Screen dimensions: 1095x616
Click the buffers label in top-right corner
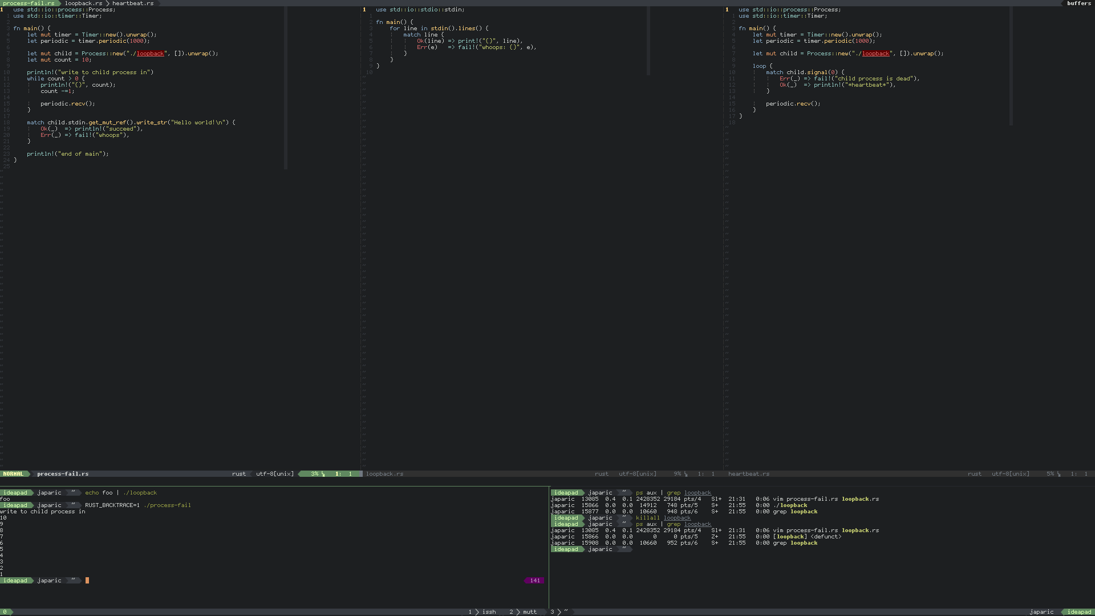[1078, 3]
